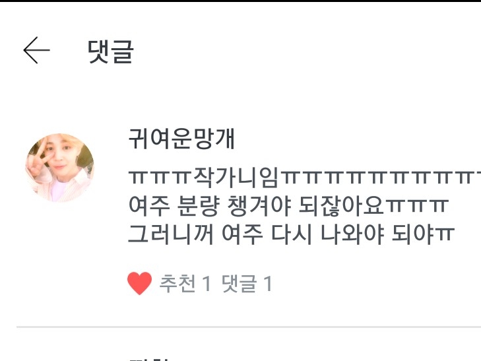Open 귀여운망개's round profile picture
This screenshot has width=481, height=361.
(x=60, y=168)
